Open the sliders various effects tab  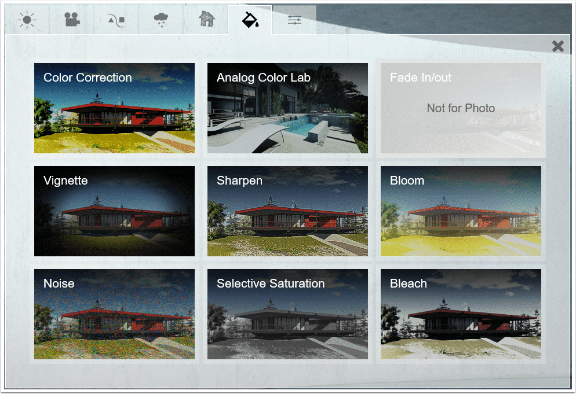click(x=294, y=20)
